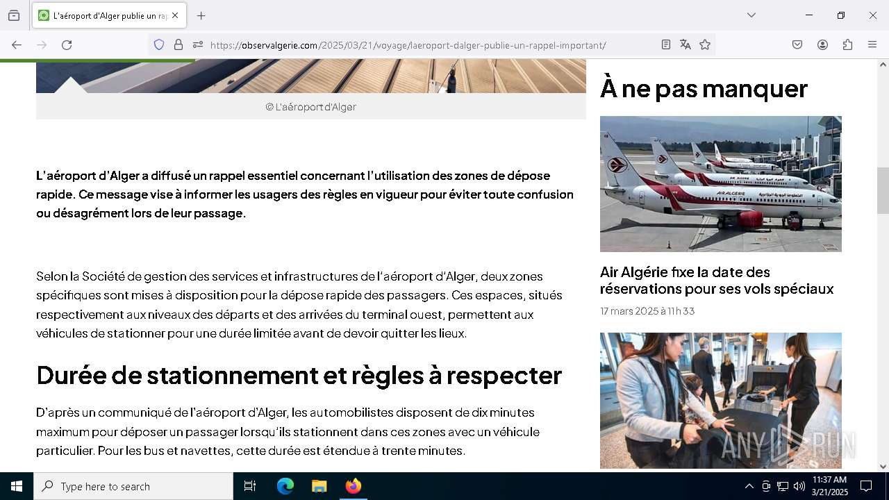Open the Windows Start menu
The width and height of the screenshot is (889, 500).
point(17,486)
